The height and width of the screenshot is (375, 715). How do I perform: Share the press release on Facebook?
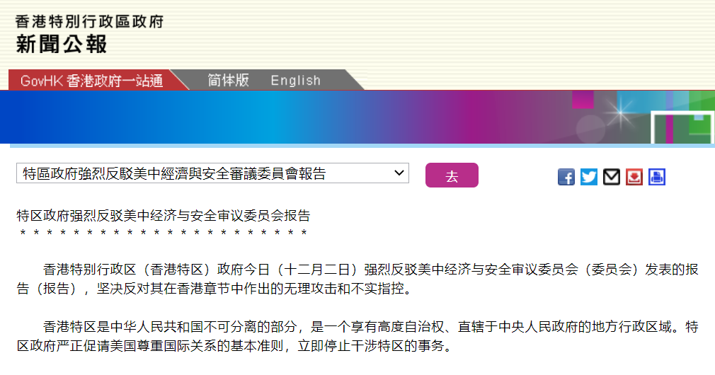[x=566, y=177]
